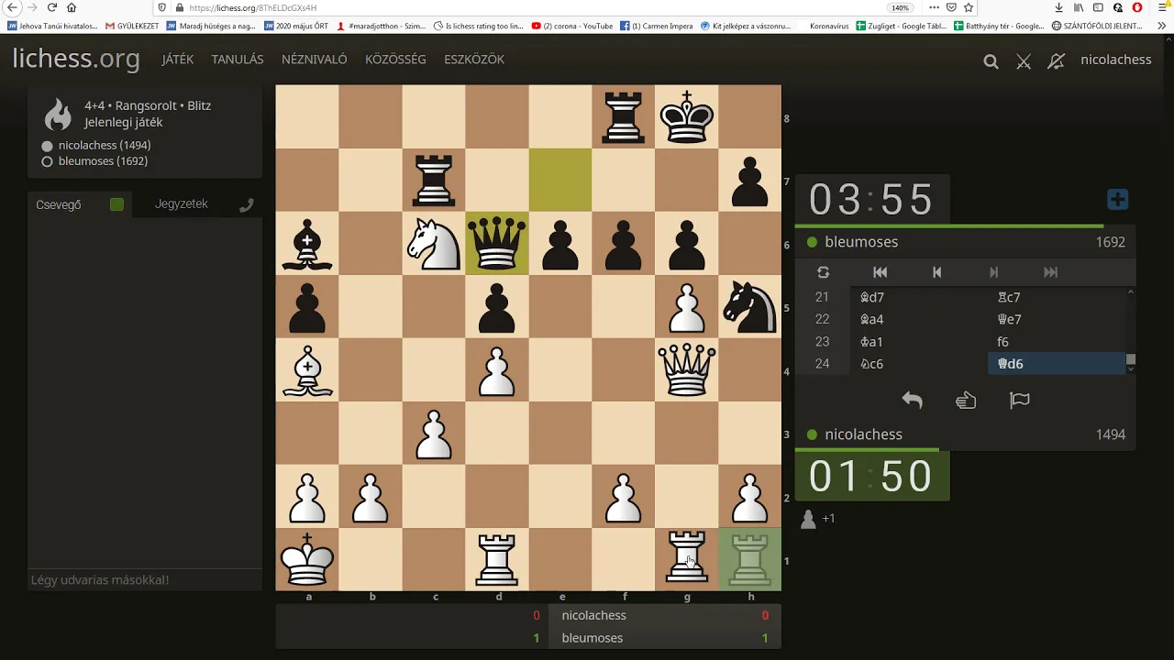This screenshot has height=660, width=1174.
Task: Click the browser back arrow
Action: (x=12, y=7)
